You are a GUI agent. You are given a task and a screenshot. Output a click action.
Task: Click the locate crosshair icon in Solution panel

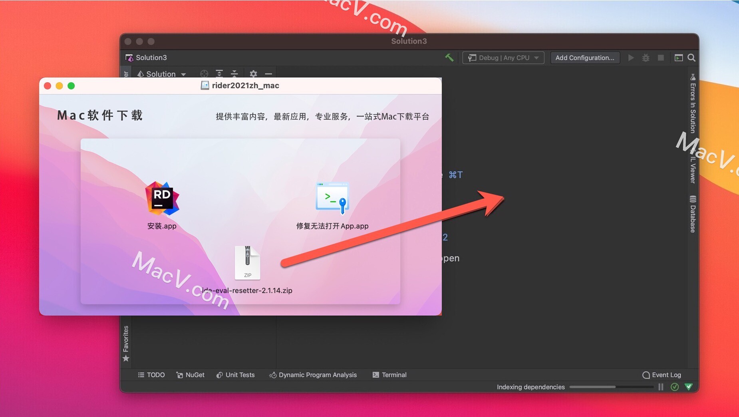coord(204,73)
